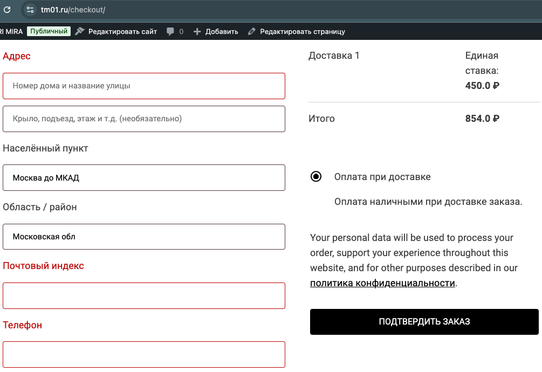This screenshot has width=542, height=372.
Task: Select Оплата при доставке radio button
Action: (x=316, y=176)
